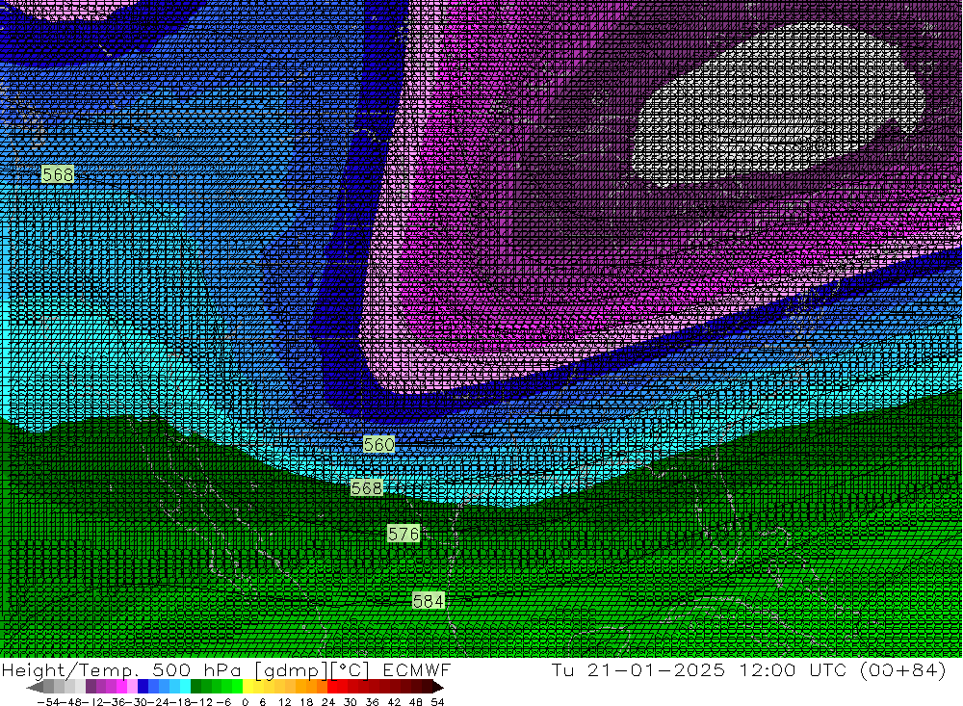Click the '48' legend scale value
Image resolution: width=963 pixels, height=706 pixels.
[x=416, y=702]
